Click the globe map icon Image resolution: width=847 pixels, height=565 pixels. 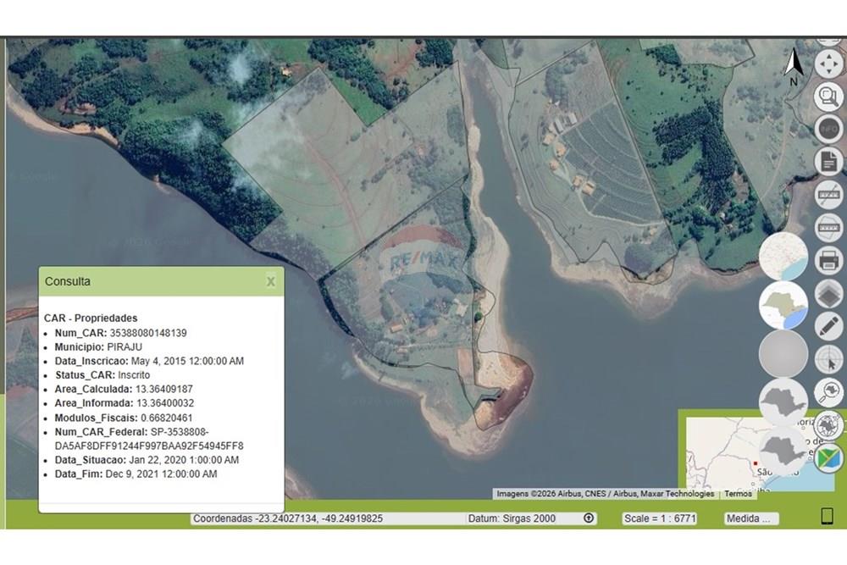click(x=828, y=424)
